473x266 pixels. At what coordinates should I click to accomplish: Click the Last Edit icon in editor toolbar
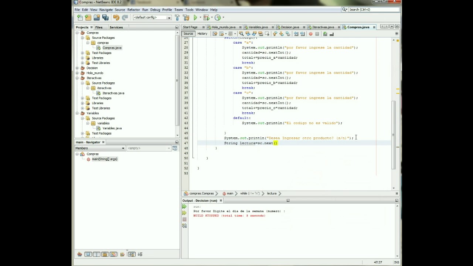click(x=215, y=34)
